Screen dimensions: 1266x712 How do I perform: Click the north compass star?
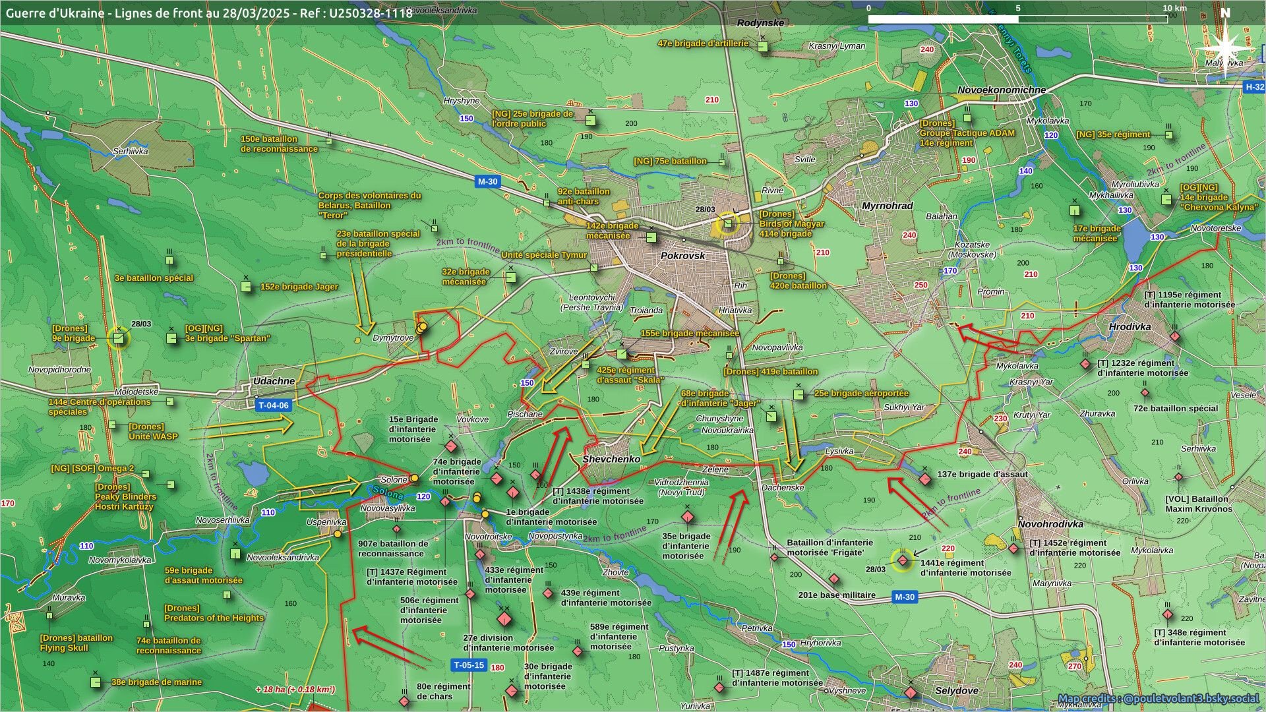1225,49
